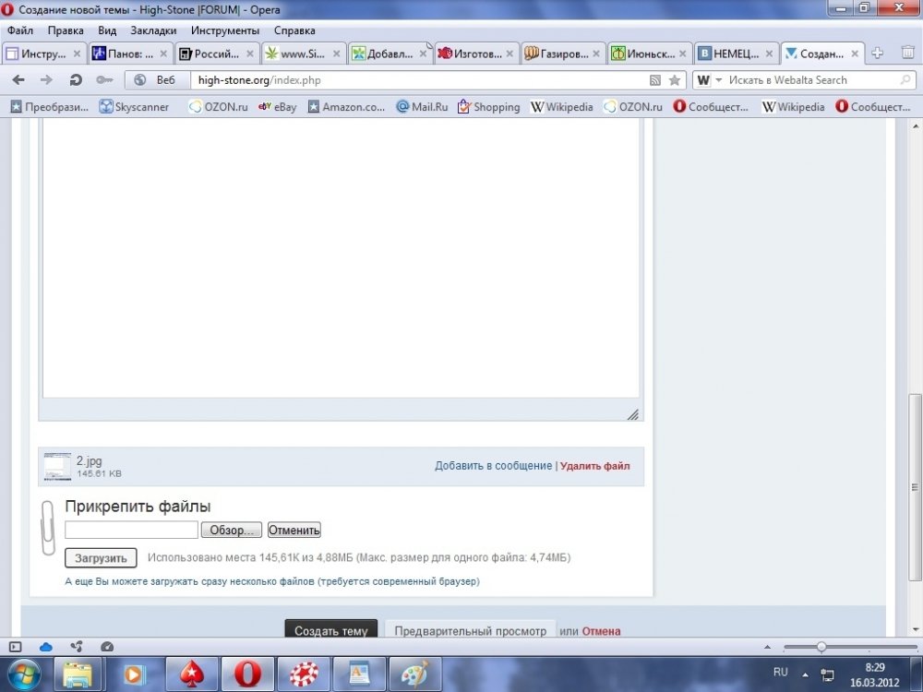Switch to the НЕМЕЦ... tab
The width and height of the screenshot is (923, 692).
point(736,54)
